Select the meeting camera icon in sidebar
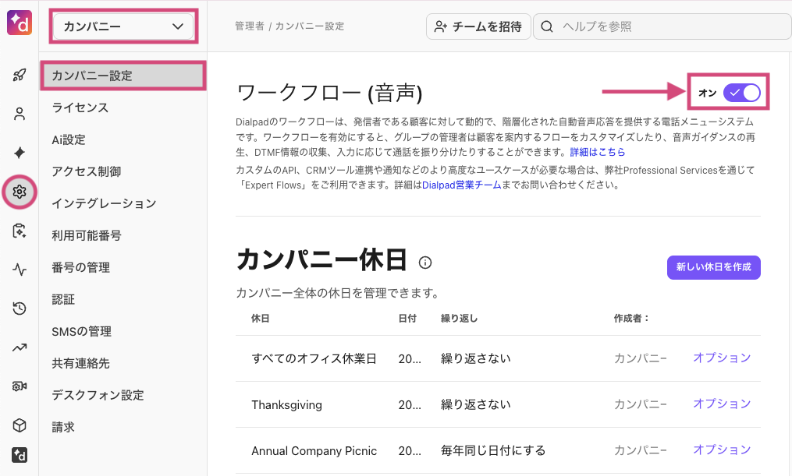792x476 pixels. point(18,386)
